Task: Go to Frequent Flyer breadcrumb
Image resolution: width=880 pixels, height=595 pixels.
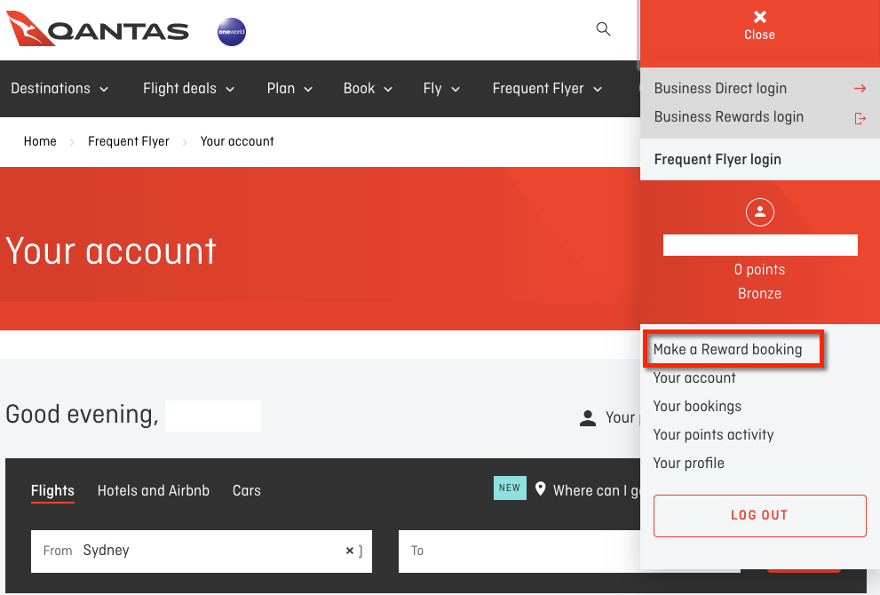Action: [x=129, y=141]
